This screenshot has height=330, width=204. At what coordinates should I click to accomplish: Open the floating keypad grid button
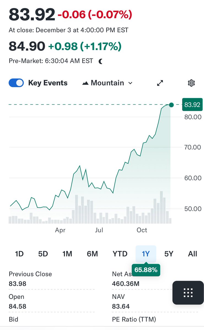click(188, 293)
